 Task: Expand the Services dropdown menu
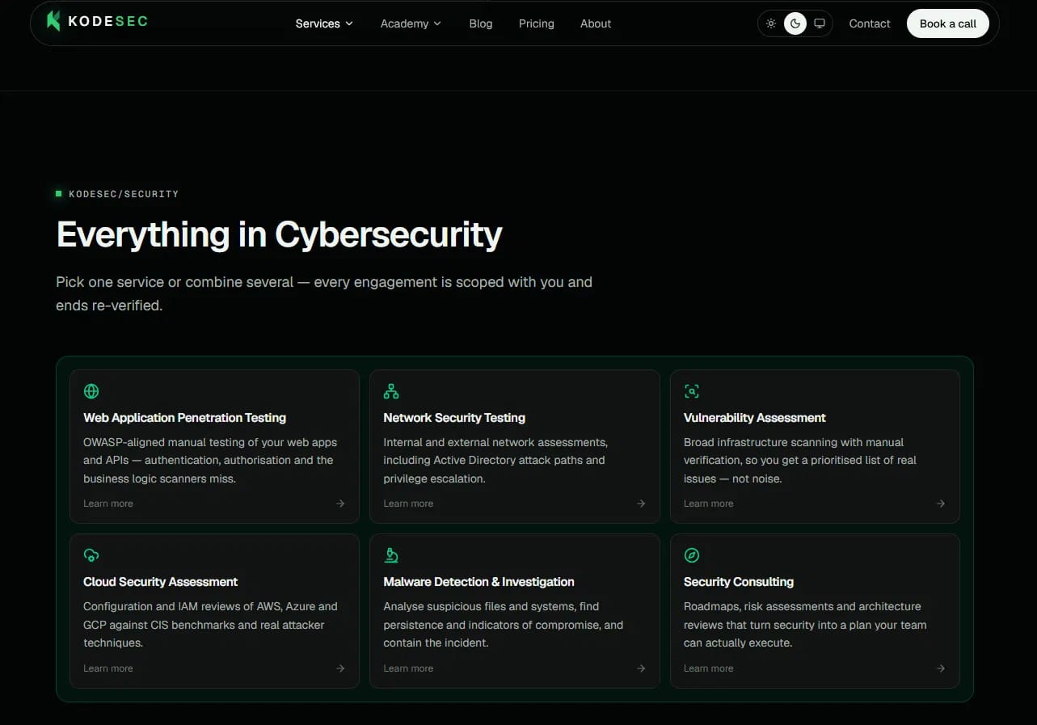[324, 23]
